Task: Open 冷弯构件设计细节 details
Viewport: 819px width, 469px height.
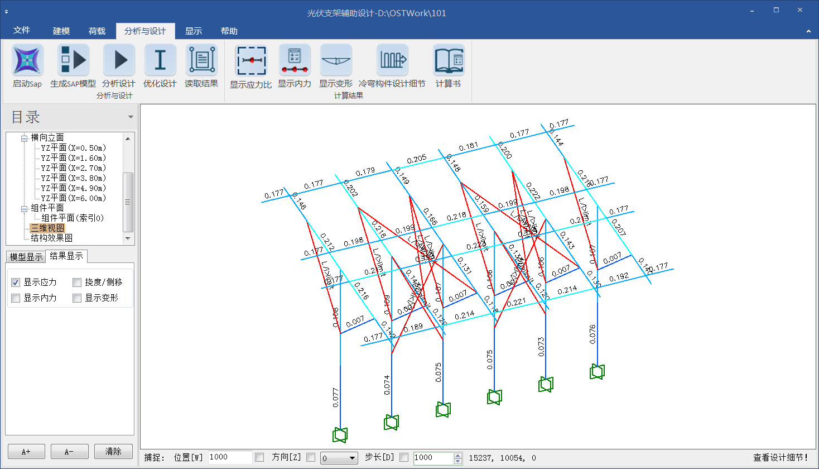Action: (392, 61)
